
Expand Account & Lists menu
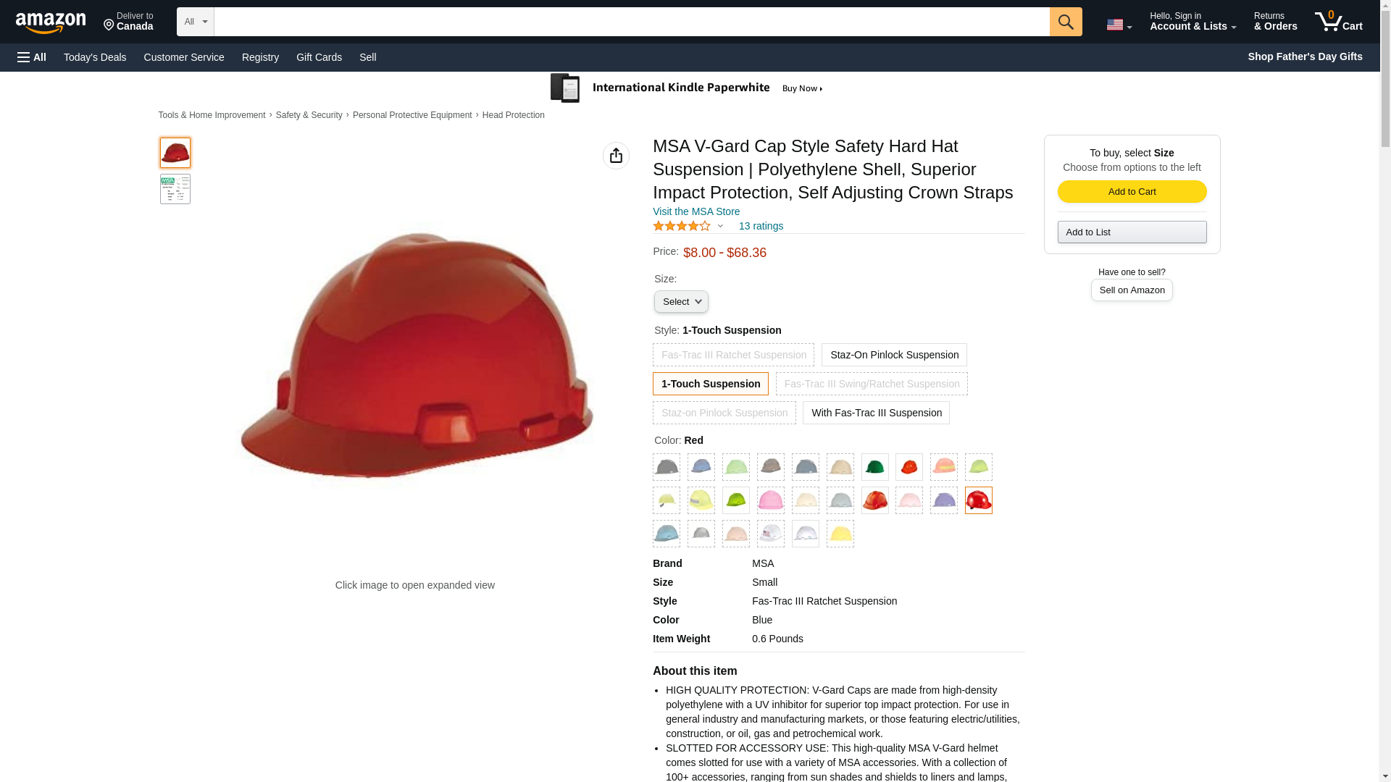point(1192,22)
